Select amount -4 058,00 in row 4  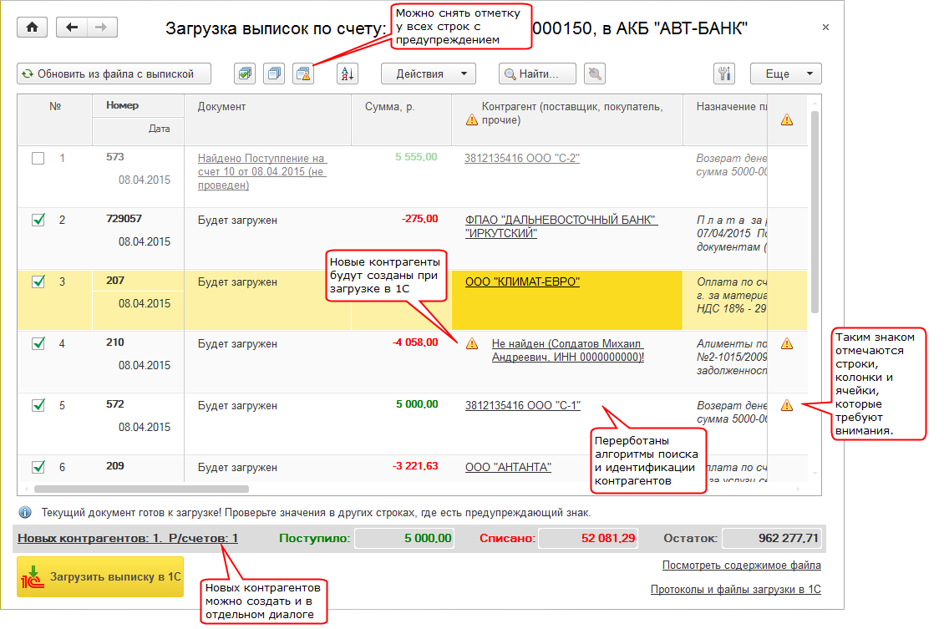pos(415,342)
